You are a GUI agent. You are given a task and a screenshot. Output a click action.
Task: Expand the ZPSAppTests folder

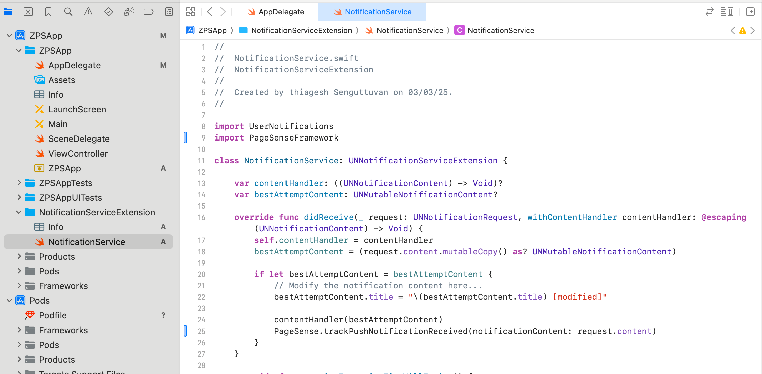coord(19,183)
